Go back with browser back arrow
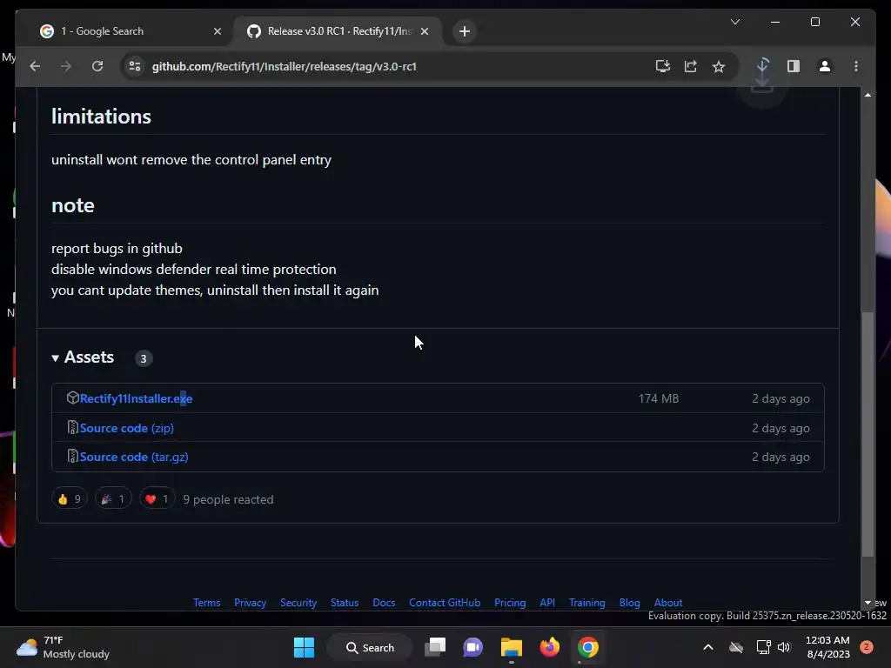 (x=35, y=66)
